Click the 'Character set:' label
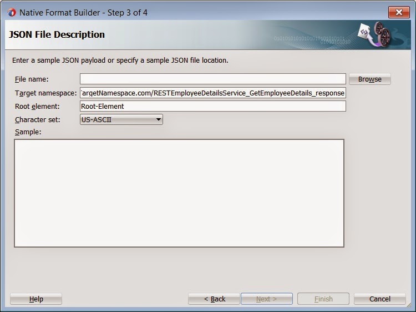The image size is (416, 312). point(37,120)
